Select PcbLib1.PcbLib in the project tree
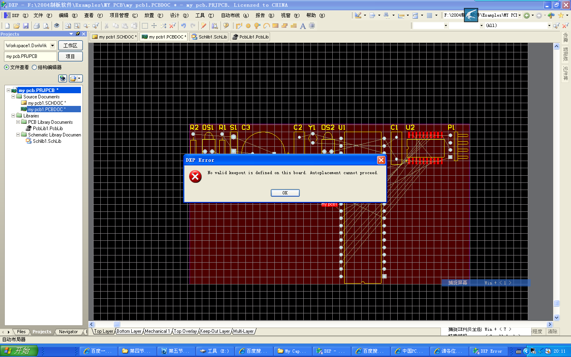571x357 pixels. click(48, 129)
